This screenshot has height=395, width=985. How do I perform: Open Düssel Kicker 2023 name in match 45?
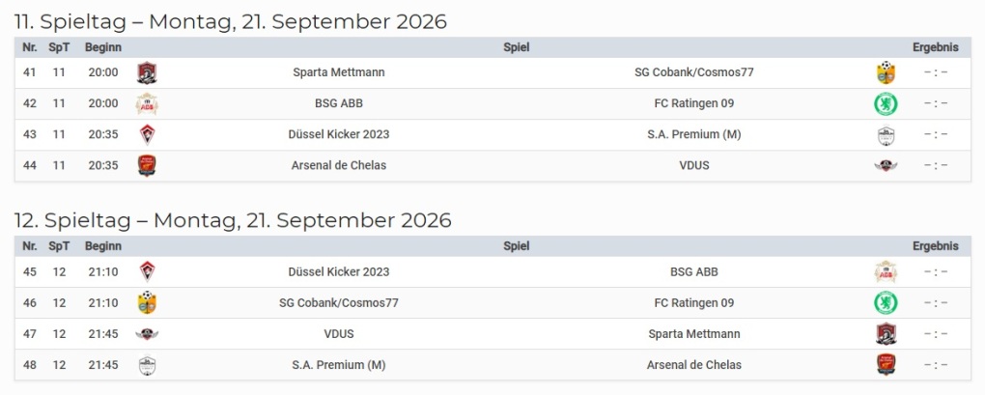[x=338, y=272]
